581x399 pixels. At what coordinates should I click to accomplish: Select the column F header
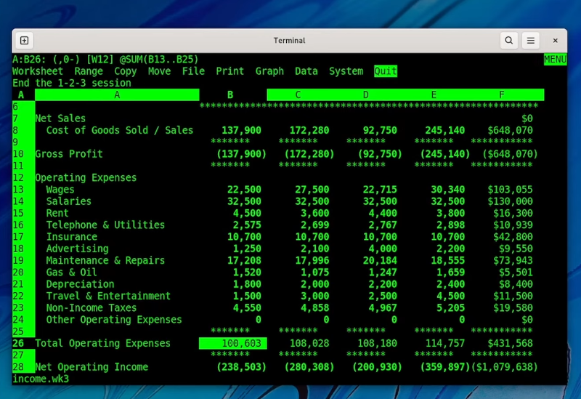(502, 94)
